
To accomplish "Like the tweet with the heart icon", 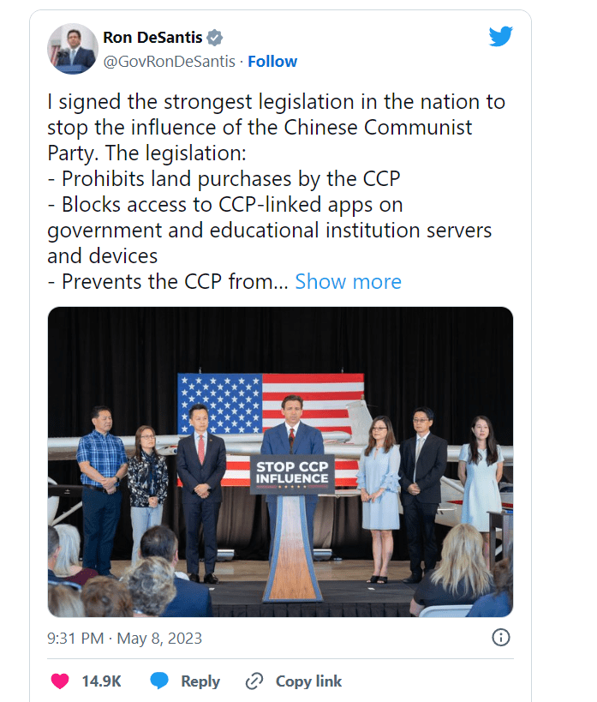I will 60,681.
